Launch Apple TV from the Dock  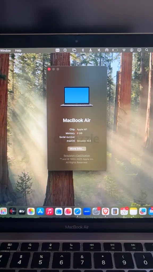tap(22, 211)
